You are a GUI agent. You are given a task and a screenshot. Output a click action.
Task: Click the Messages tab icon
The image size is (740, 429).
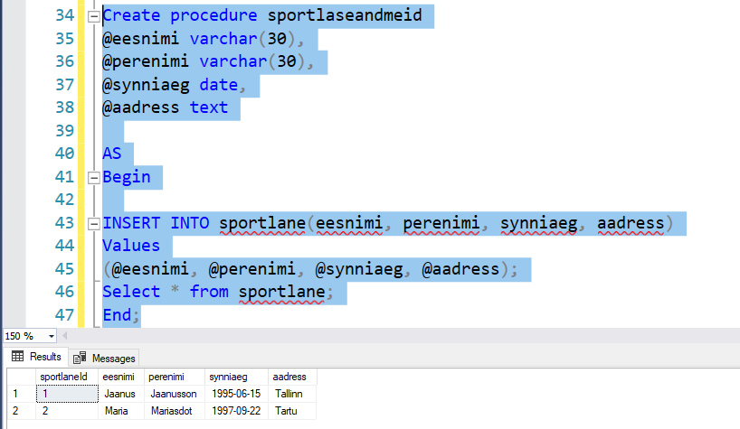click(80, 358)
